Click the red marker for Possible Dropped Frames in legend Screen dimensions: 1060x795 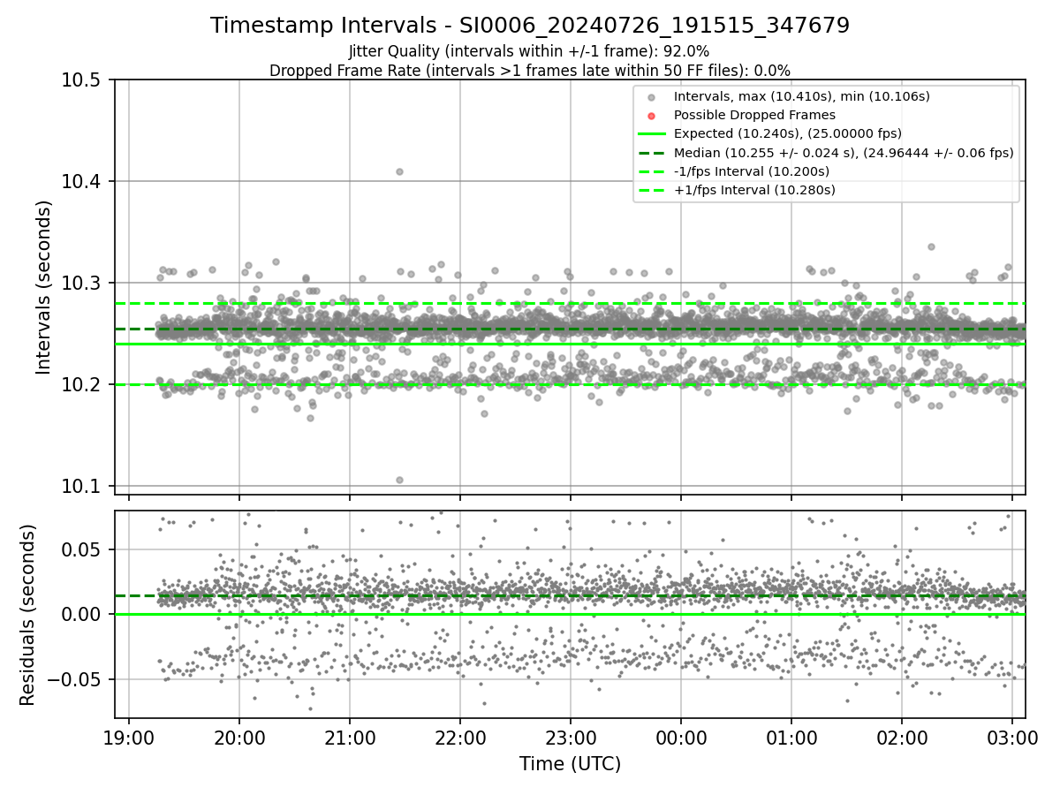point(651,116)
